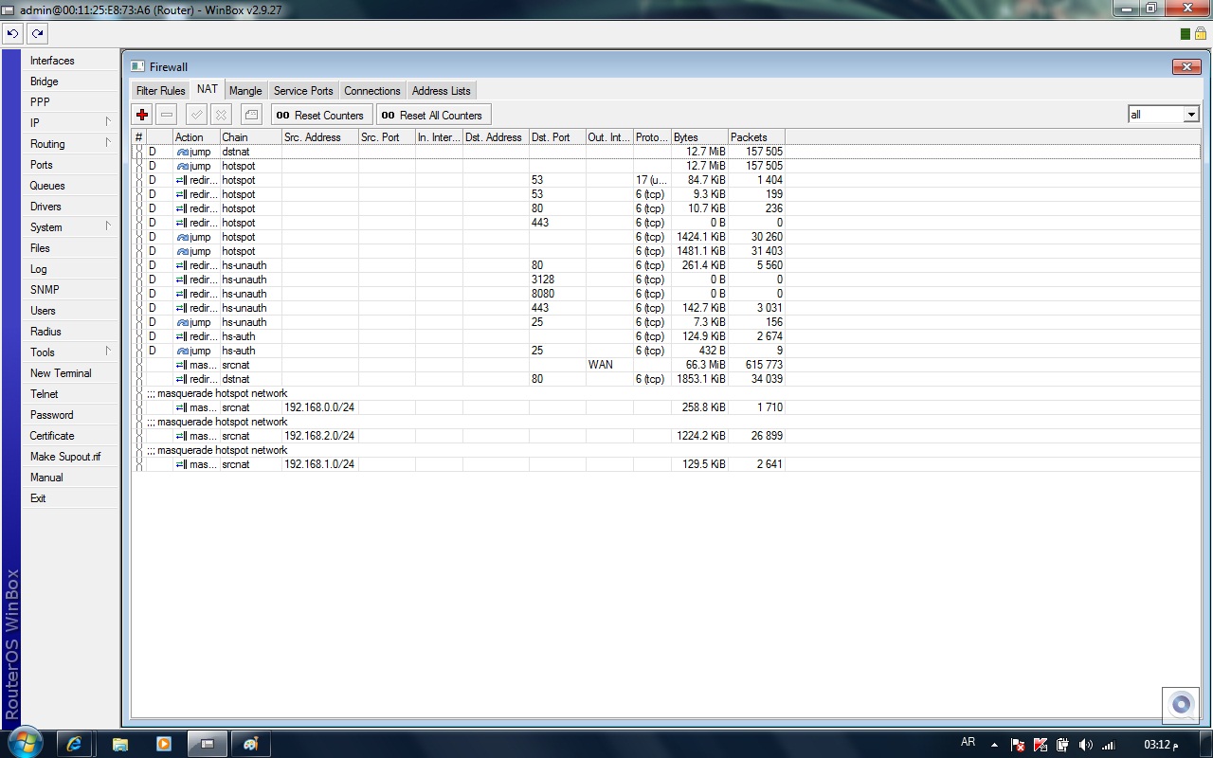This screenshot has height=758, width=1213.
Task: Sort by the Bytes column header
Action: (x=699, y=137)
